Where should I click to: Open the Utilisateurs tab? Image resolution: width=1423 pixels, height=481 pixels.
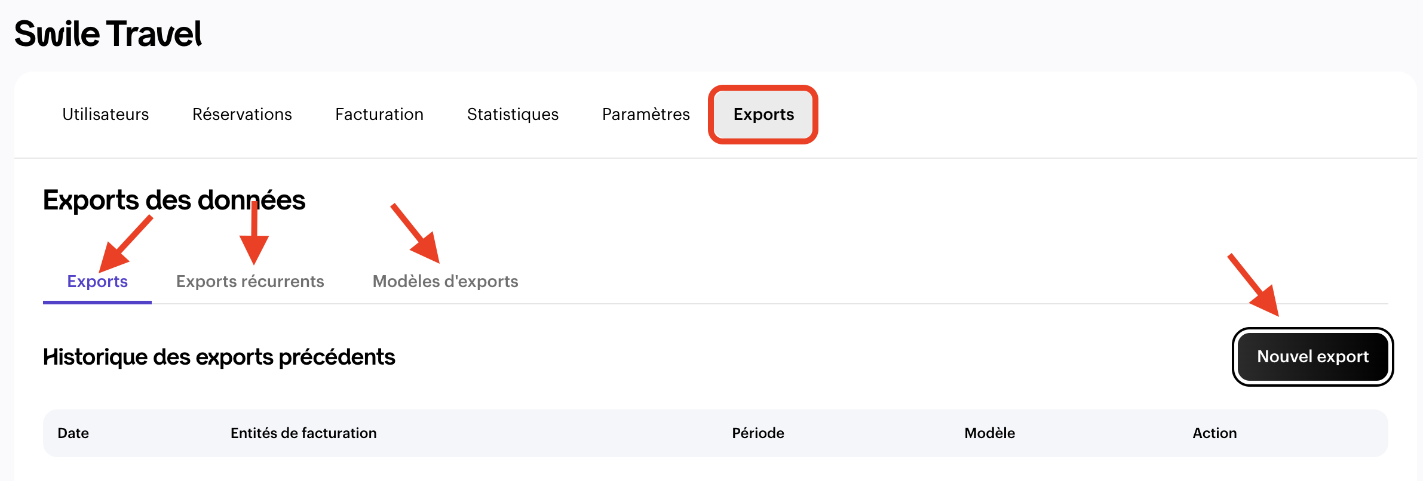pyautogui.click(x=106, y=114)
